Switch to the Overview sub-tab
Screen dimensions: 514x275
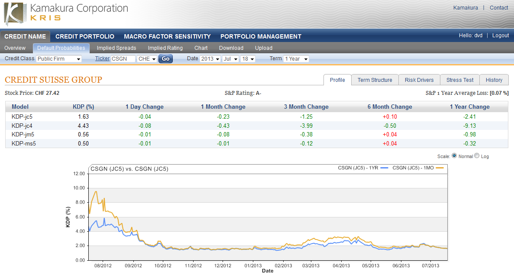(x=15, y=48)
